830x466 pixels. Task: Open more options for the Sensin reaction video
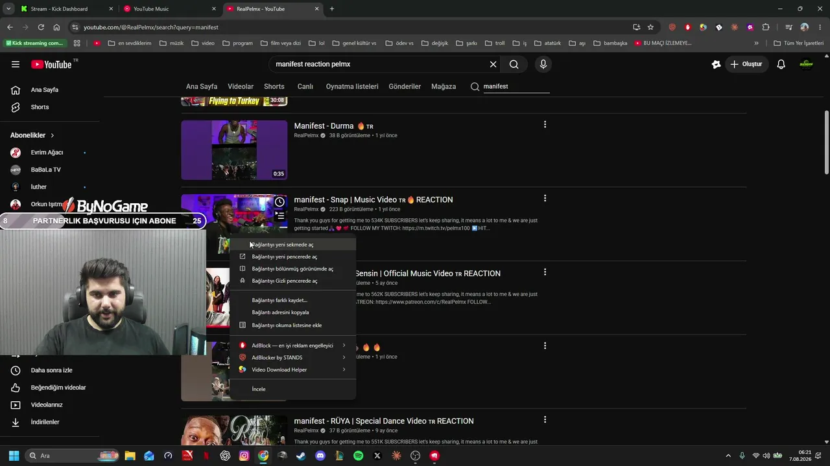[x=545, y=272]
